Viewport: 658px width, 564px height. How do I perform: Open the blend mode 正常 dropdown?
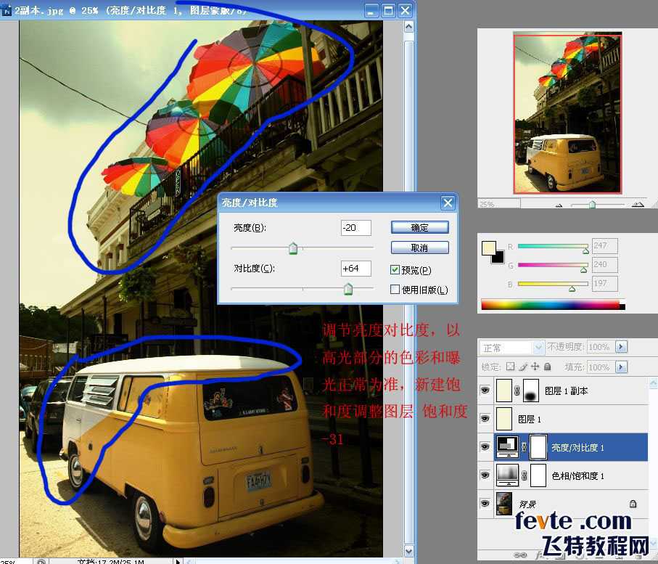[x=511, y=347]
